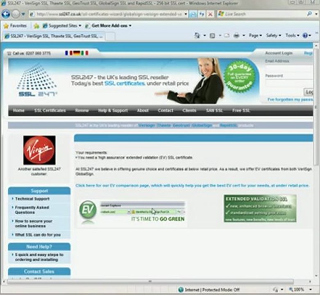This screenshot has width=320, height=295.
Task: Click the Thawte link in banner strip
Action: coord(164,125)
